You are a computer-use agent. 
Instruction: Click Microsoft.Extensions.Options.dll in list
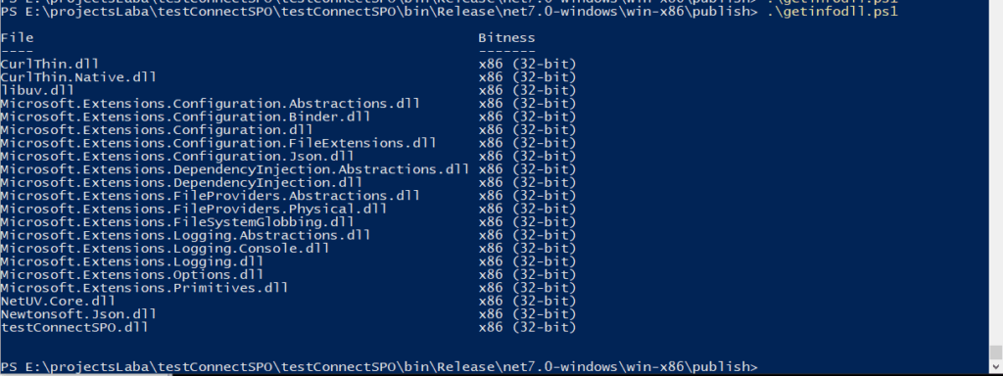pyautogui.click(x=132, y=275)
